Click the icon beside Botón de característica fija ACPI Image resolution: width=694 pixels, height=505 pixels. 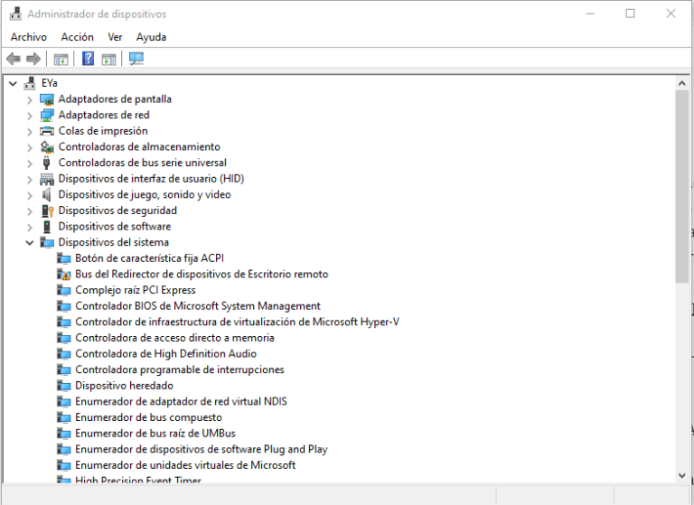64,258
